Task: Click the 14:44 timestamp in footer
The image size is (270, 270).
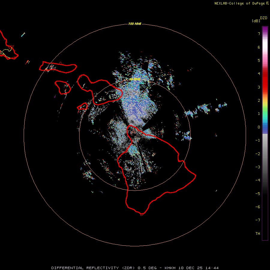Action: click(x=212, y=268)
